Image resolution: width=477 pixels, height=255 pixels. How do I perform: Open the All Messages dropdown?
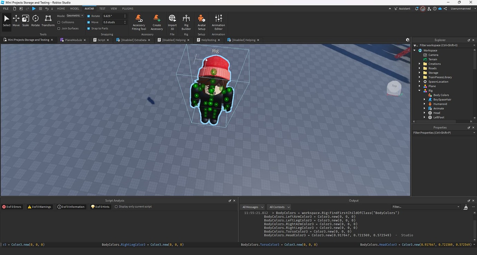coord(253,207)
